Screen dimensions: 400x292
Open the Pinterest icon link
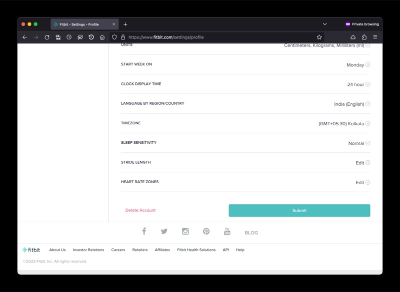tap(206, 231)
